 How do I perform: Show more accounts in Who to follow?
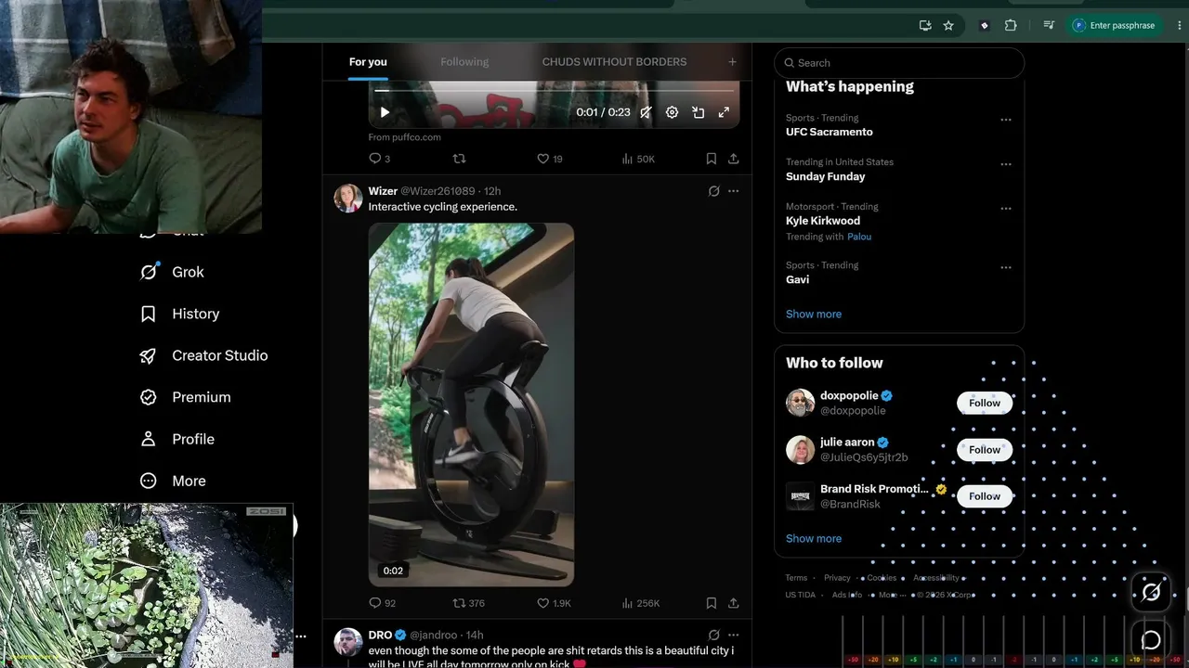tap(814, 538)
